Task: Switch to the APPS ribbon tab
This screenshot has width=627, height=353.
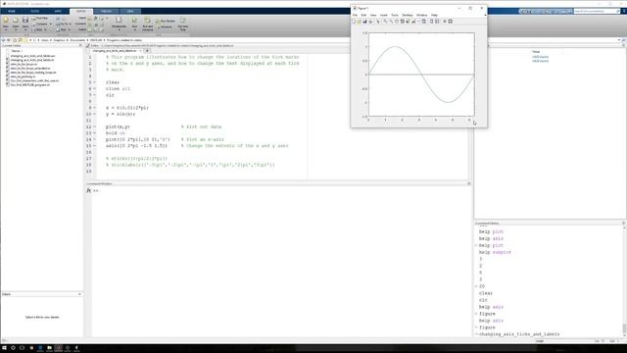Action: (x=58, y=11)
